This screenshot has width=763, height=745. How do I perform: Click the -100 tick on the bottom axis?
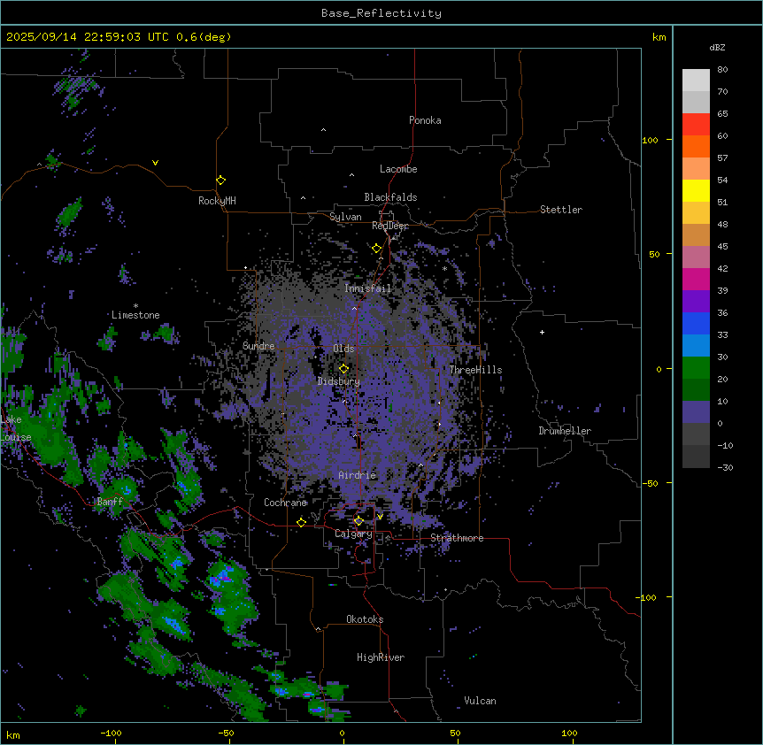[111, 733]
